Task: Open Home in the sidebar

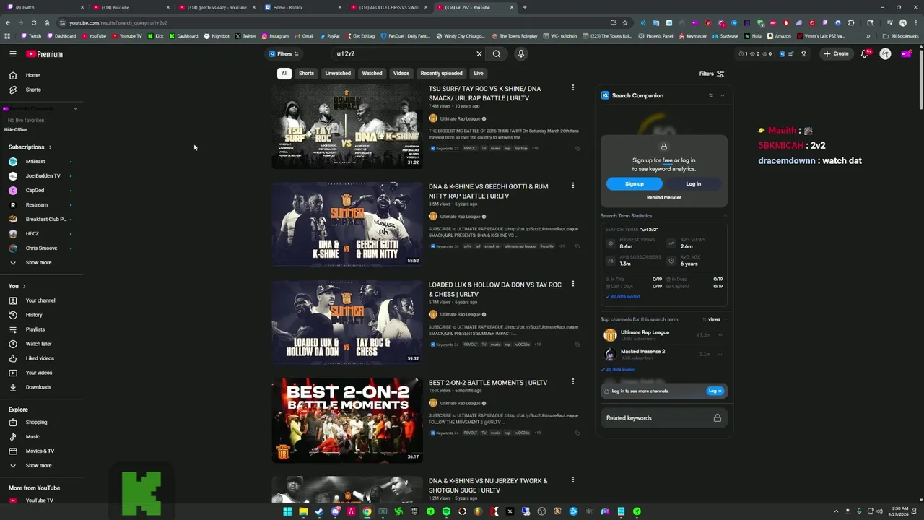Action: pyautogui.click(x=41, y=75)
